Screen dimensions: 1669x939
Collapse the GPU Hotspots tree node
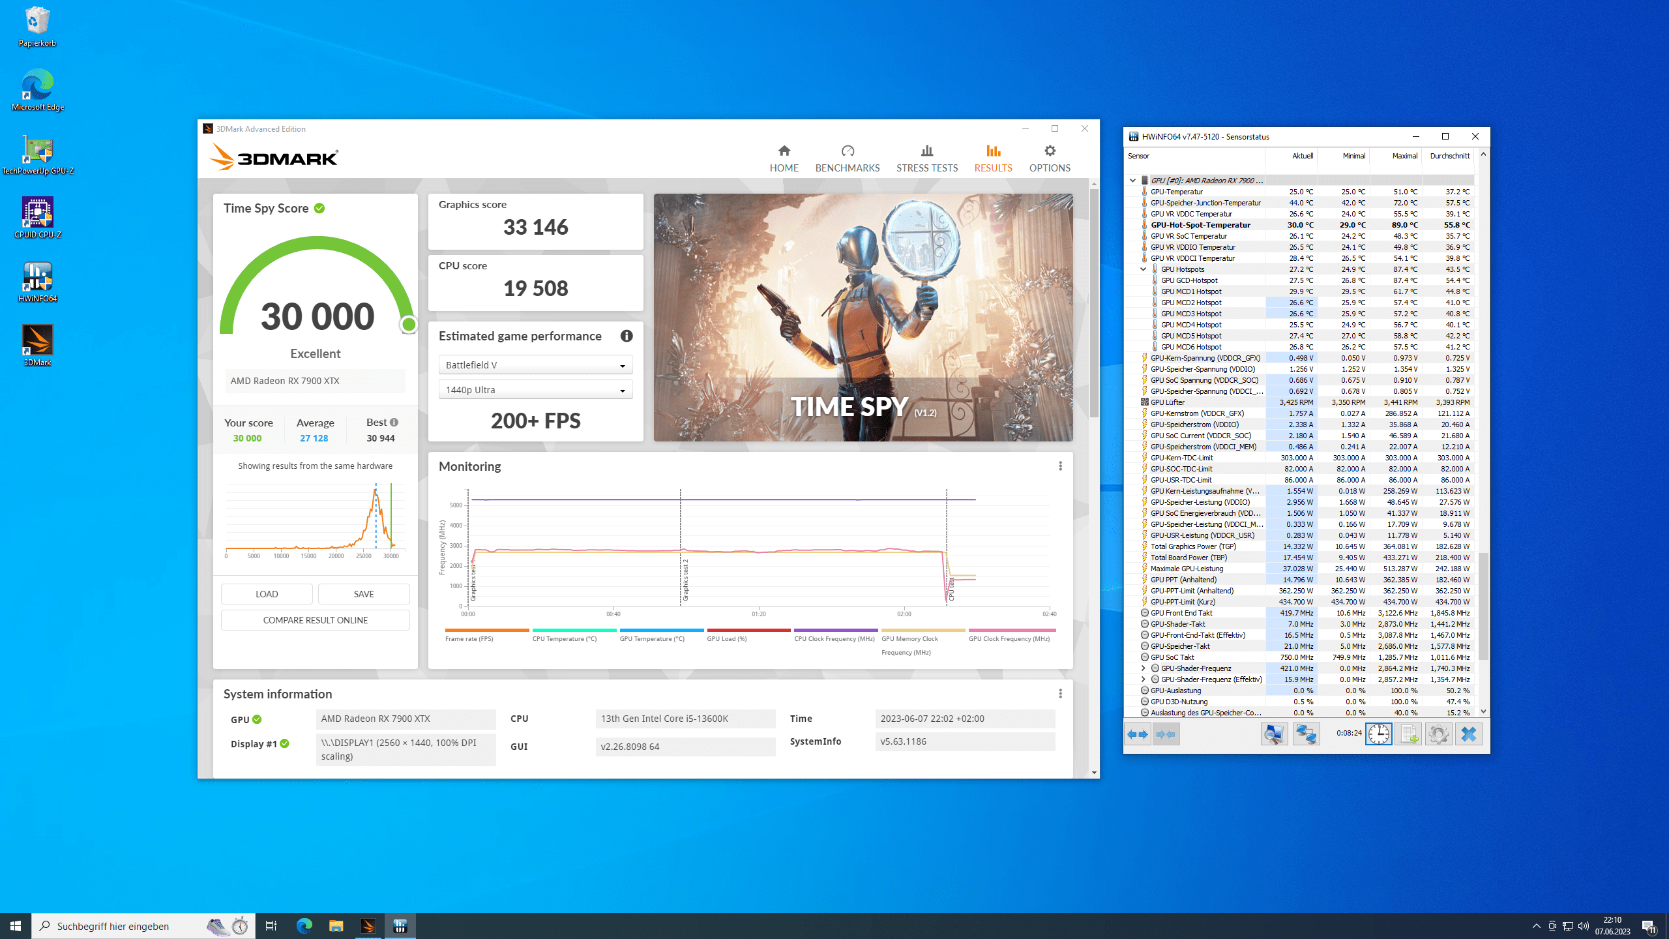[1143, 269]
